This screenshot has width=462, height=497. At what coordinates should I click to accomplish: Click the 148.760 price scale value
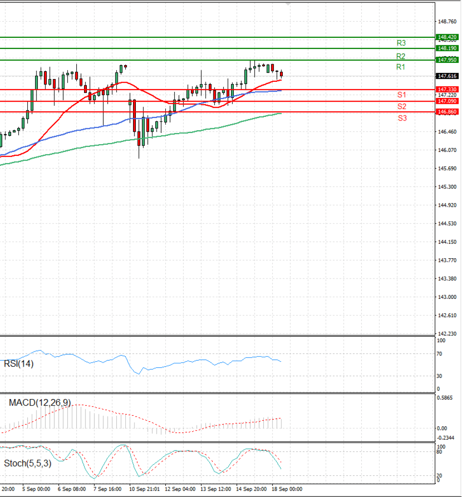tap(447, 22)
